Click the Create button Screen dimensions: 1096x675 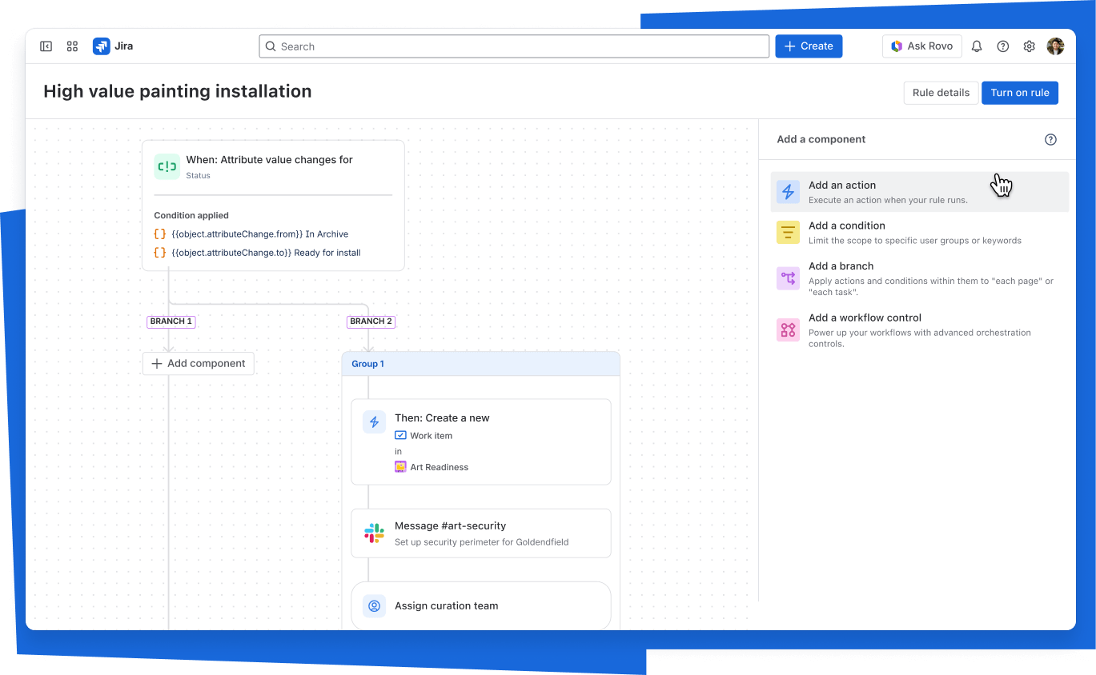[808, 46]
